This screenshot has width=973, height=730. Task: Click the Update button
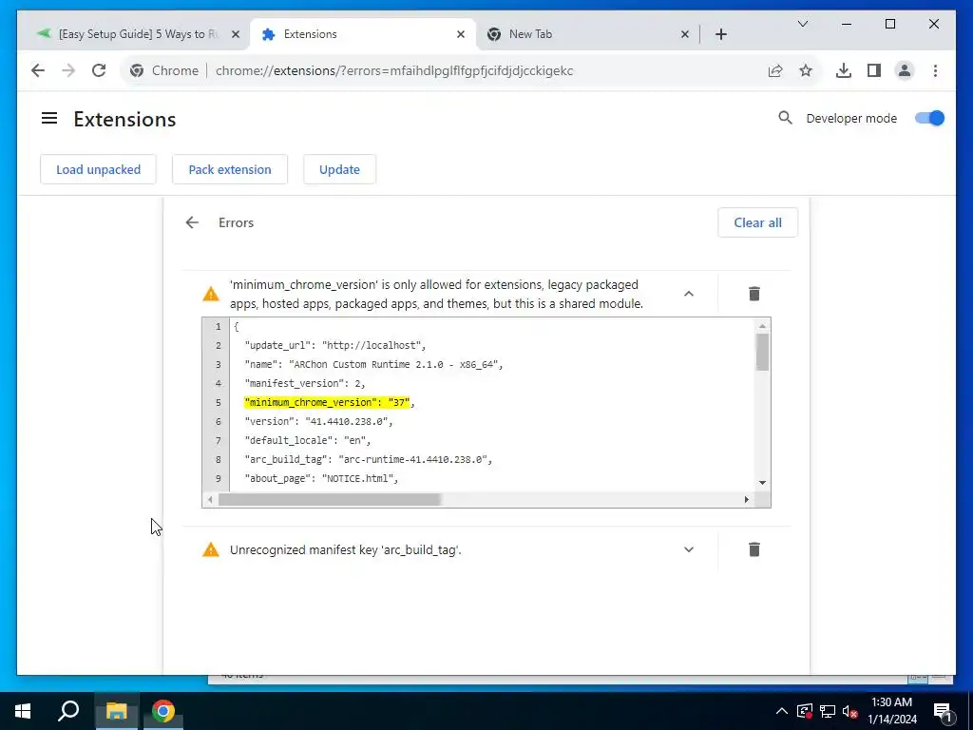(339, 169)
